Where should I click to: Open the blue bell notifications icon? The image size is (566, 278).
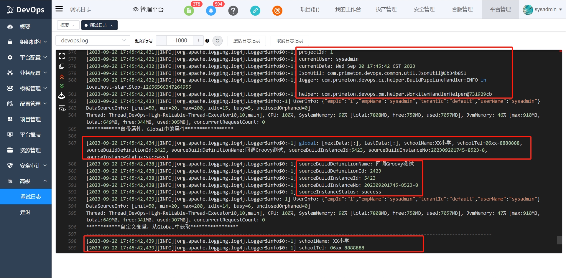211,11
